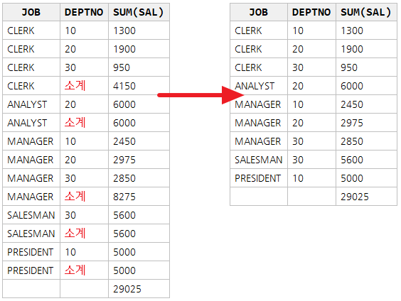Select 2975 in the right table
The height and width of the screenshot is (301, 401).
tap(352, 123)
